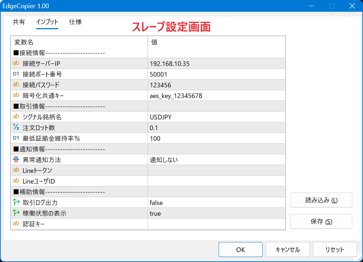This screenshot has width=363, height=262.
Task: Click the 保存 (S) button
Action: [x=321, y=222]
